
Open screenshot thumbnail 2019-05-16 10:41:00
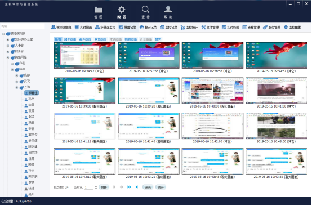coord(277,91)
